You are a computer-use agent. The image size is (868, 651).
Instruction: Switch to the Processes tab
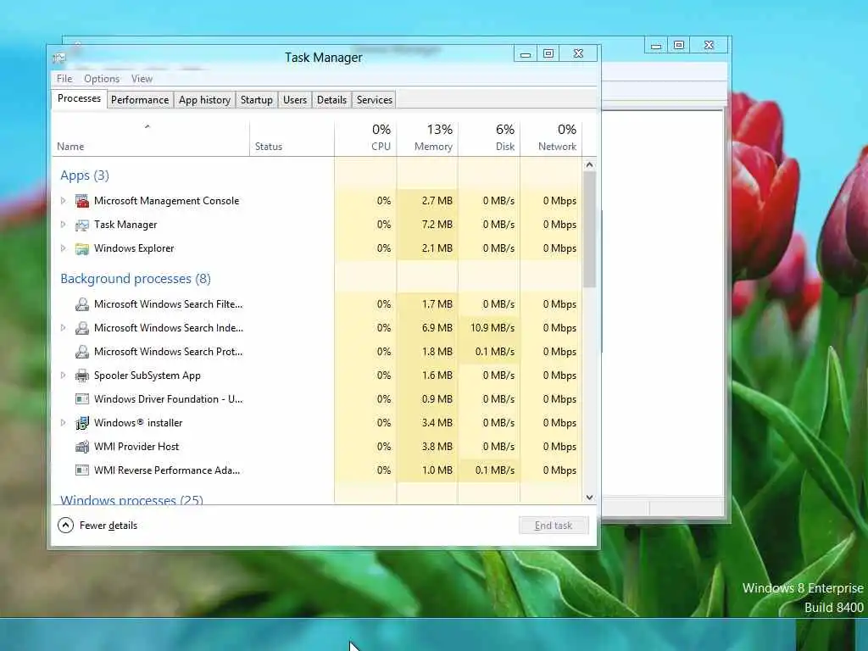point(79,98)
